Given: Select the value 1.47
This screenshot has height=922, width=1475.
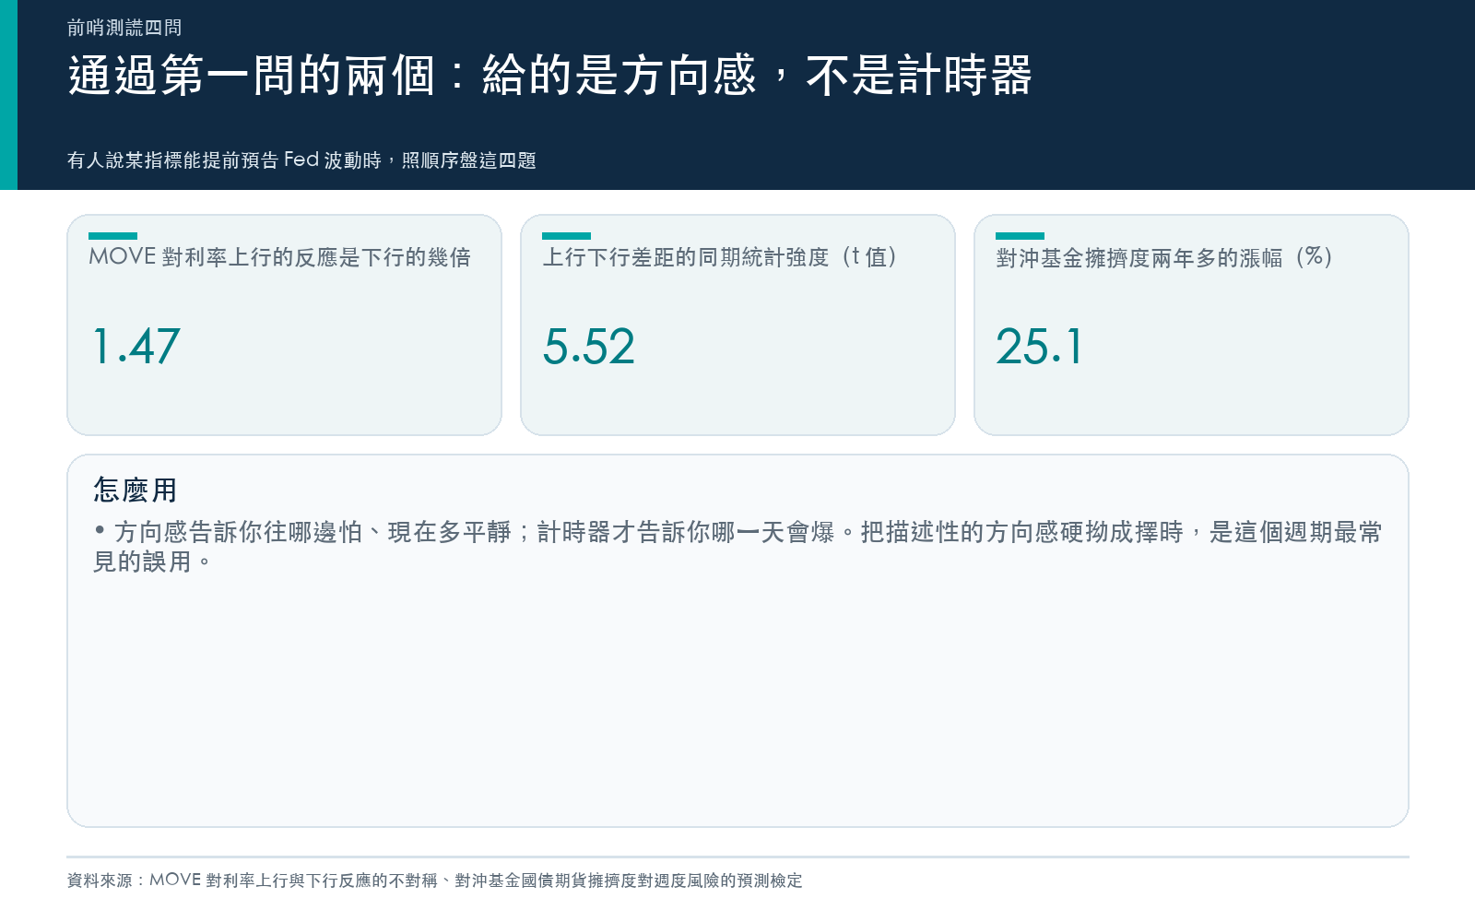Looking at the screenshot, I should pos(136,347).
